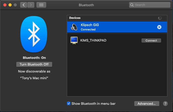Uncheck Show Bluetooth in menu bar
173x112 pixels.
pos(69,103)
